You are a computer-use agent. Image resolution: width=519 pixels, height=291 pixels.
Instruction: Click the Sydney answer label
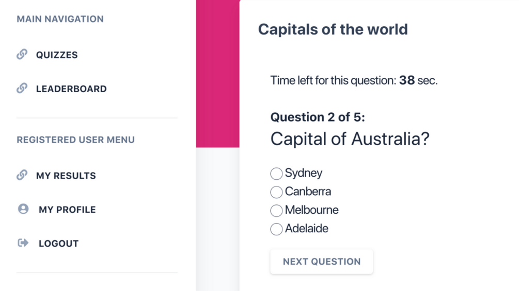point(304,173)
